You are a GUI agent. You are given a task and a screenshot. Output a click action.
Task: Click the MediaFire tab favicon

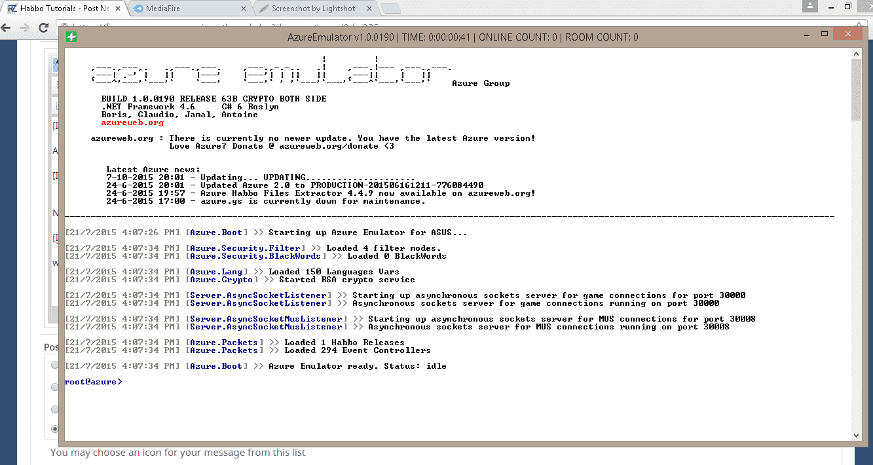click(x=138, y=9)
